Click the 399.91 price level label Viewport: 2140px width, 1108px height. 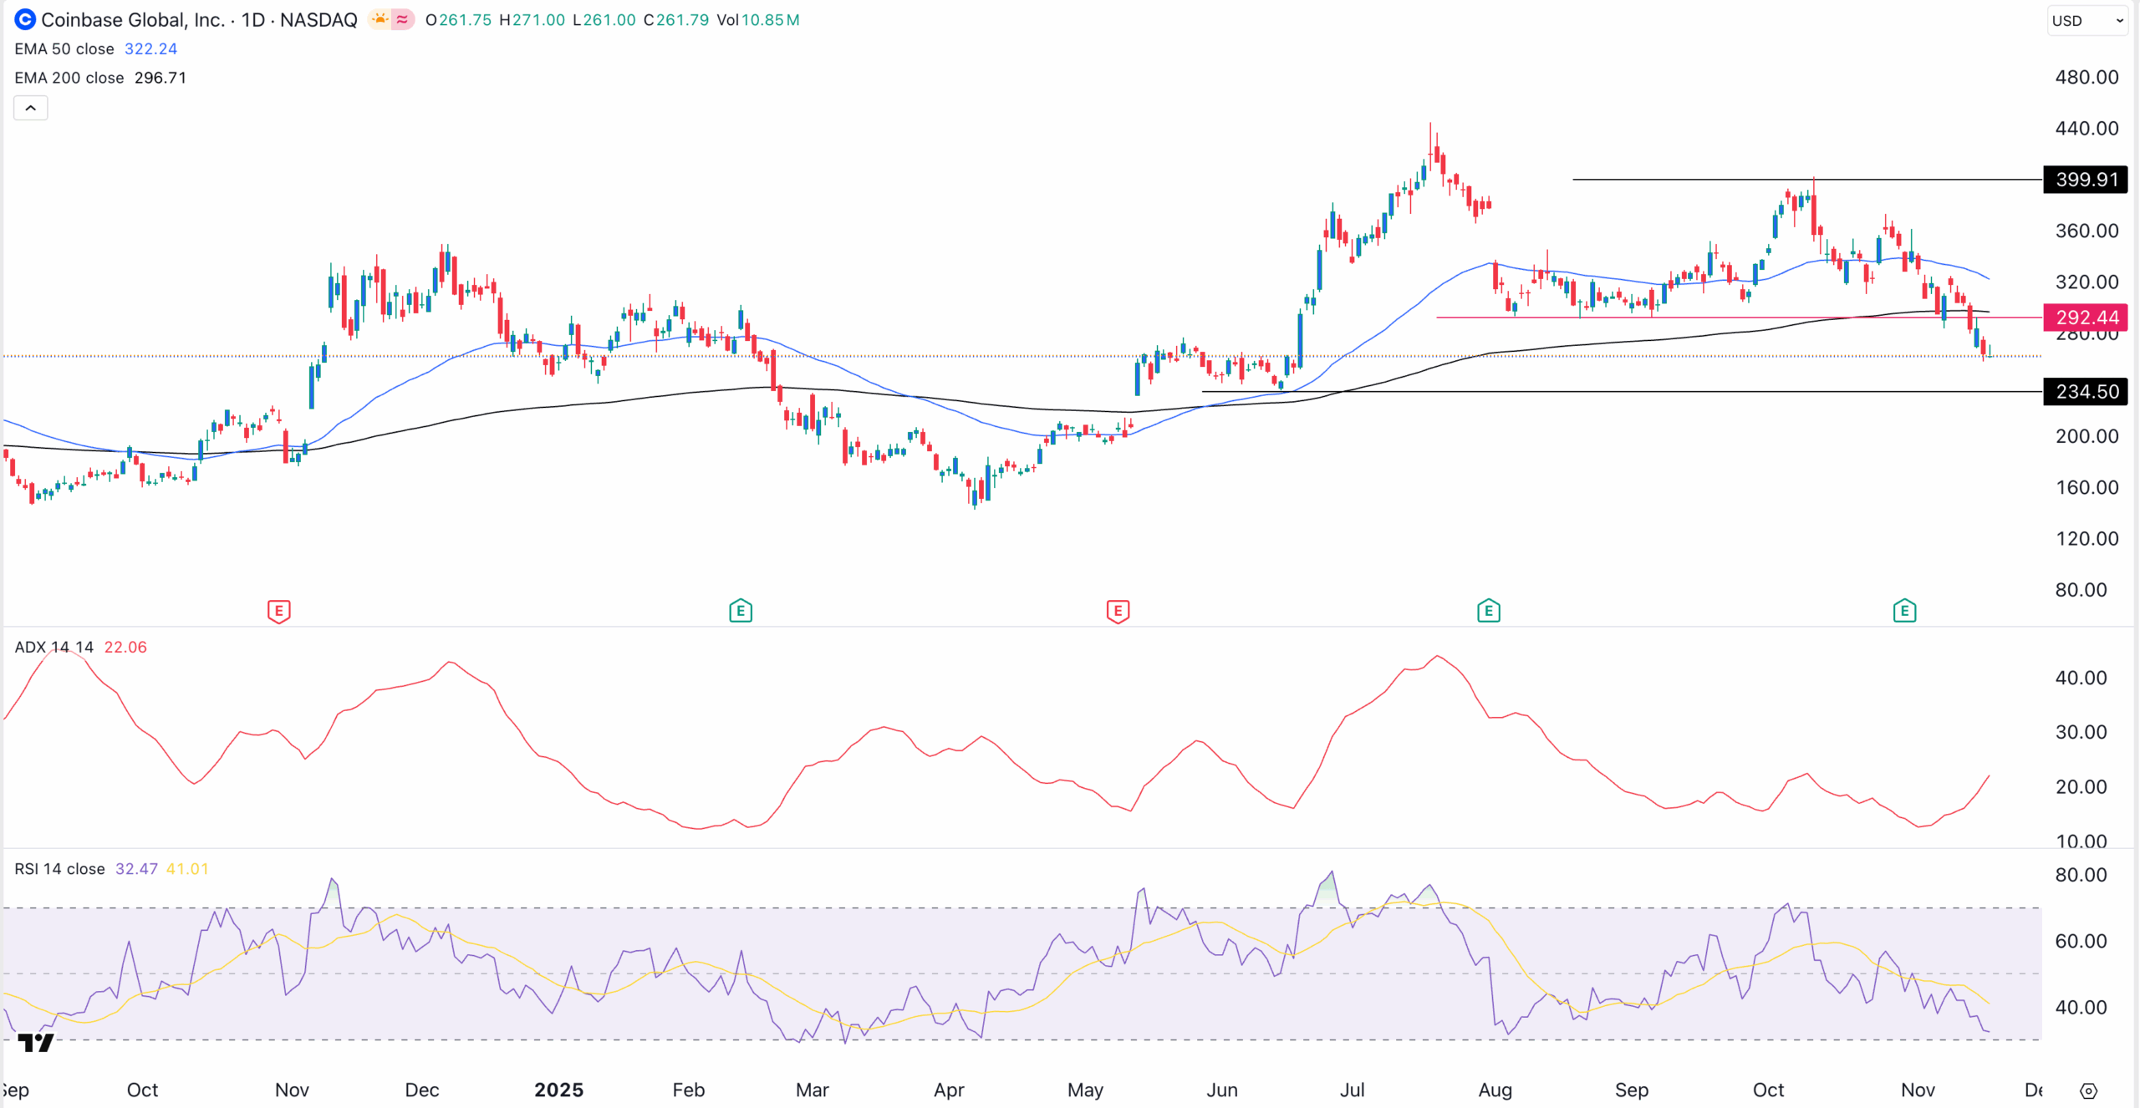2086,180
